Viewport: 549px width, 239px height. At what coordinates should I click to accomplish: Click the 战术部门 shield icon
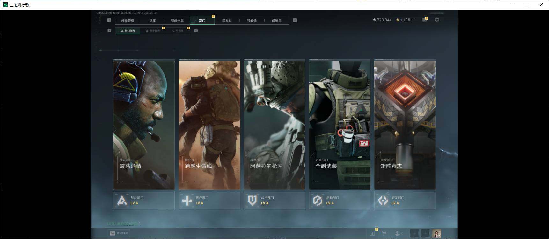tap(253, 201)
